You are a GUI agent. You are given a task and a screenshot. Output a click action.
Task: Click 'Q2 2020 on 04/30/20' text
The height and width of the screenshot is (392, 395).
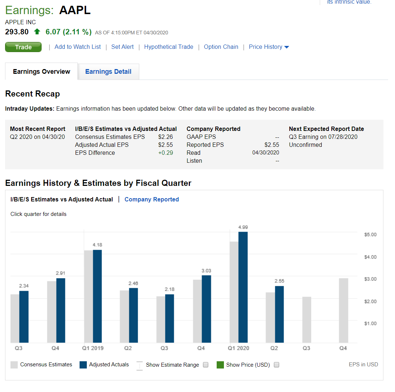pyautogui.click(x=37, y=137)
